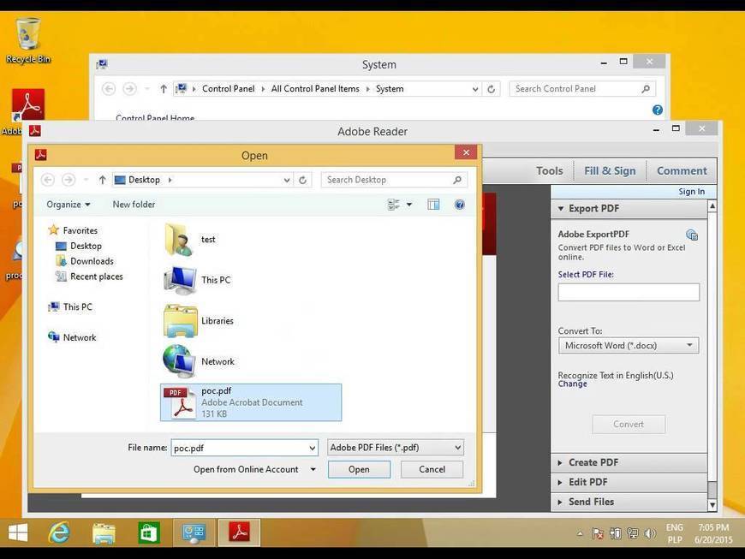Click the Adobe ExportPDF cloud icon
The height and width of the screenshot is (559, 745).
(692, 235)
